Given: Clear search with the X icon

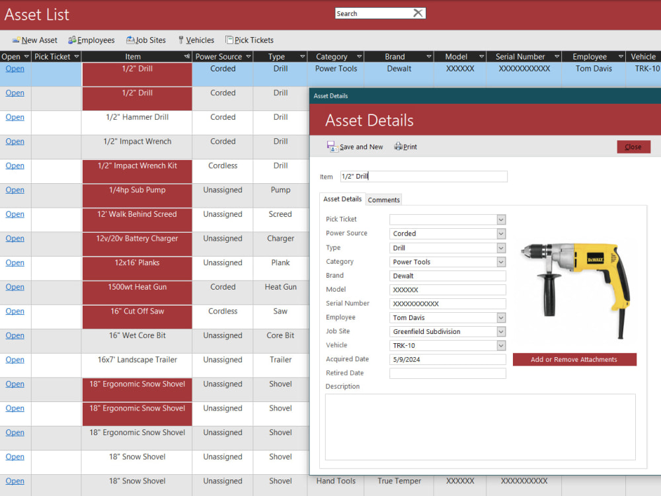Looking at the screenshot, I should tap(418, 13).
